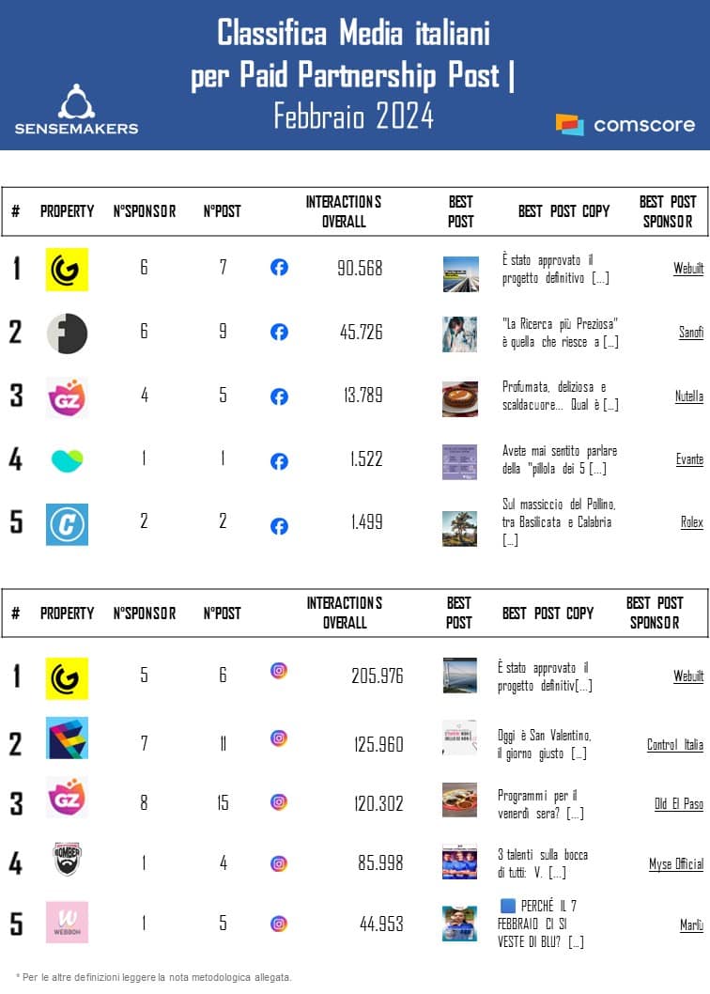Click the blue "C" logo in fifth Facebook row
Image resolution: width=710 pixels, height=994 pixels.
click(67, 523)
